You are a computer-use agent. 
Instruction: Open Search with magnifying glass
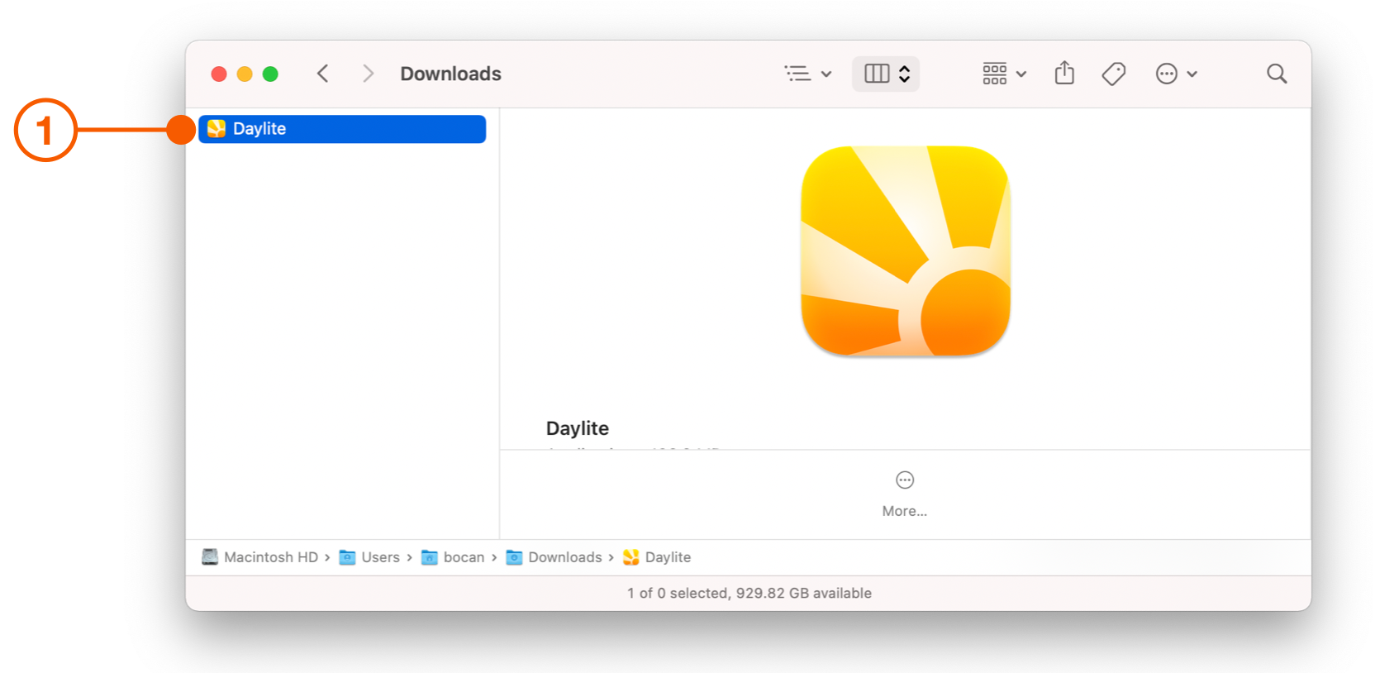point(1277,74)
